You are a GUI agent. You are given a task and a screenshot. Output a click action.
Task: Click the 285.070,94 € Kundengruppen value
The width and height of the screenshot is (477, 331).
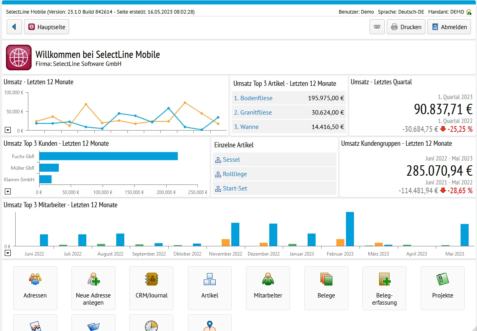(439, 170)
